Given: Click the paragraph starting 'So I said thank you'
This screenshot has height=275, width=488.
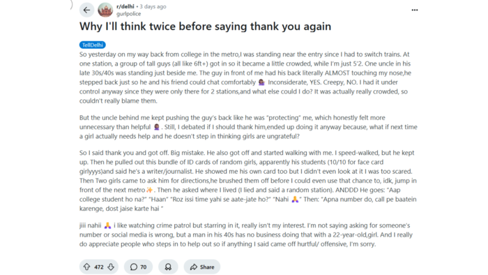Looking at the screenshot, I should click(248, 181).
